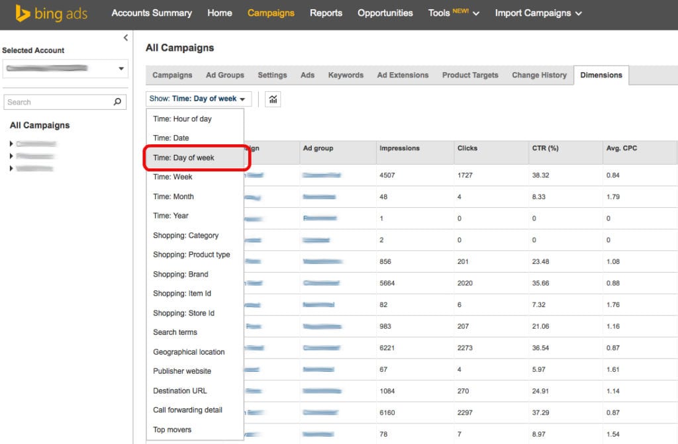Image resolution: width=678 pixels, height=444 pixels.
Task: Open the Home page
Action: (220, 13)
